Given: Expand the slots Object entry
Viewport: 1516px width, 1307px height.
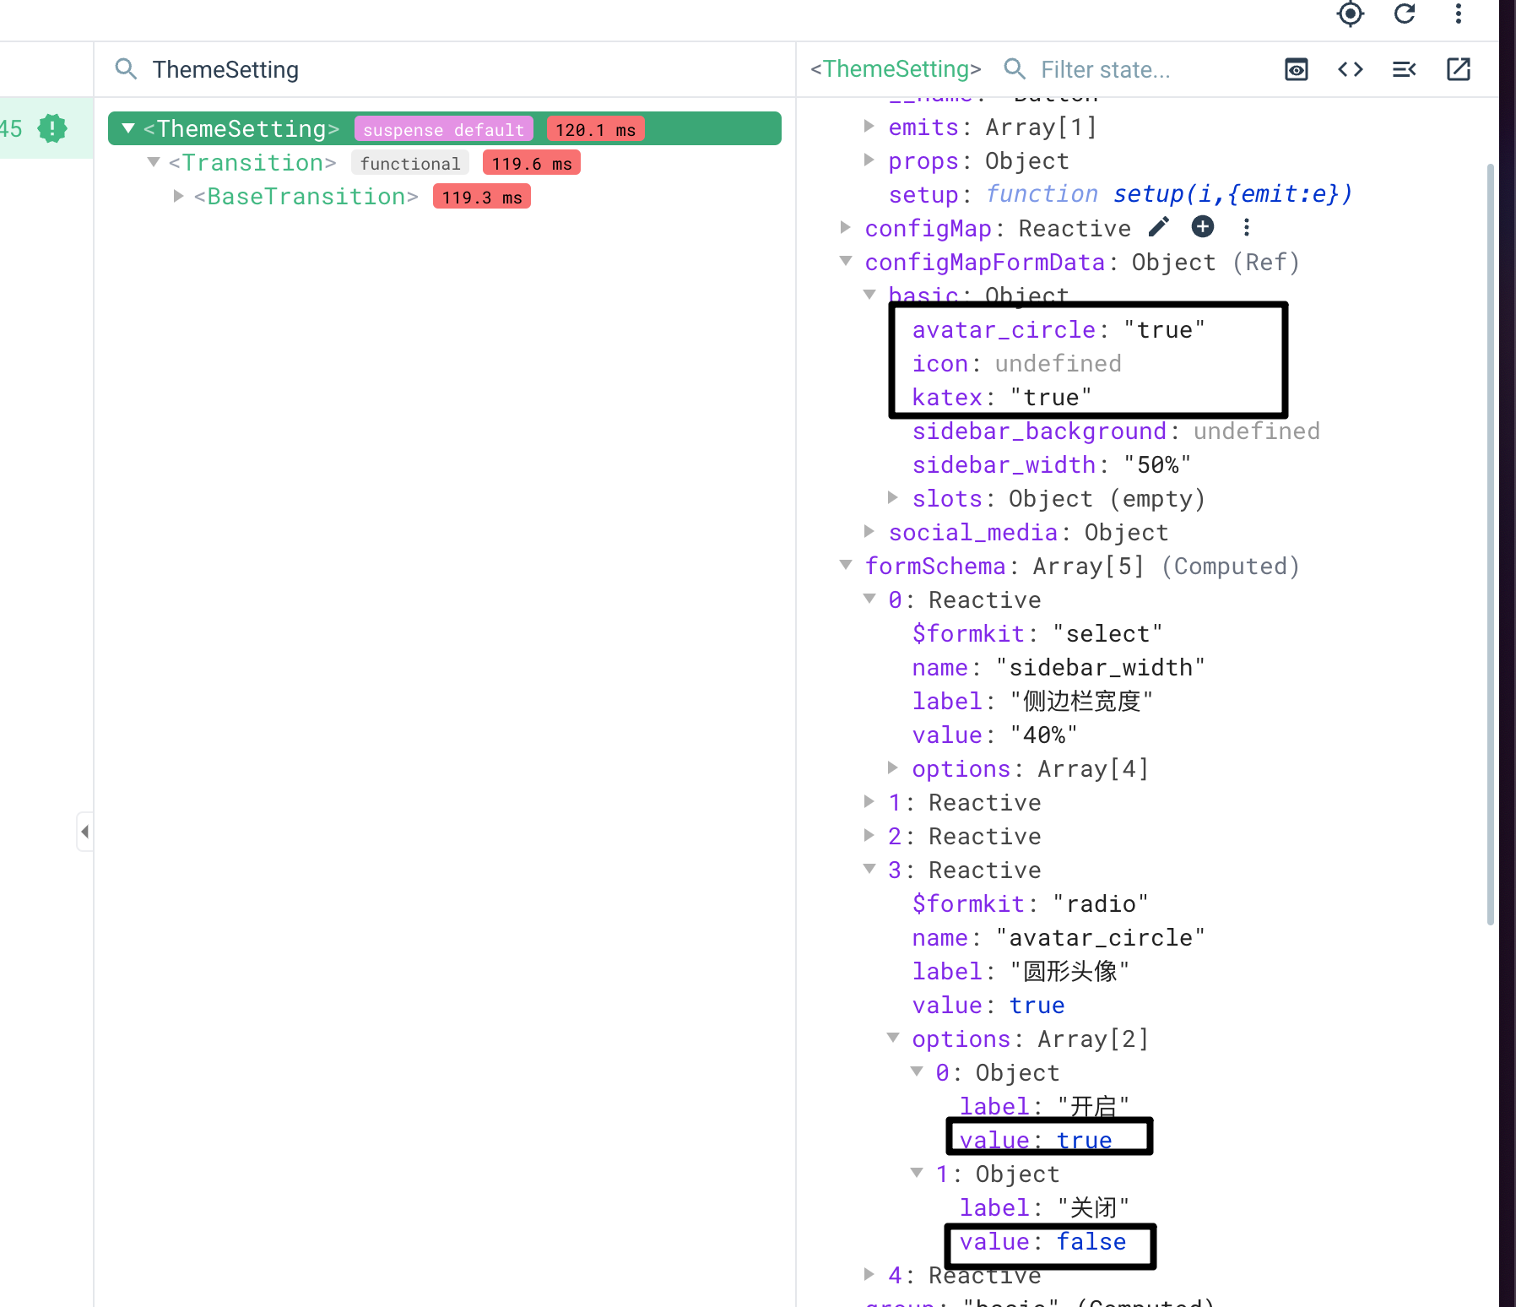Looking at the screenshot, I should point(894,498).
